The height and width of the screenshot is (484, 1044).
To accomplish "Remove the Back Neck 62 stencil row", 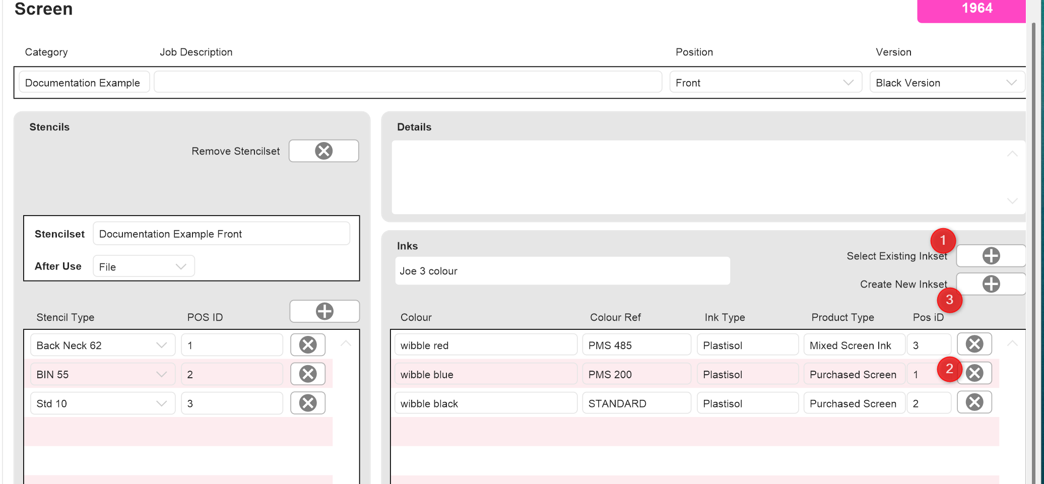I will point(308,345).
